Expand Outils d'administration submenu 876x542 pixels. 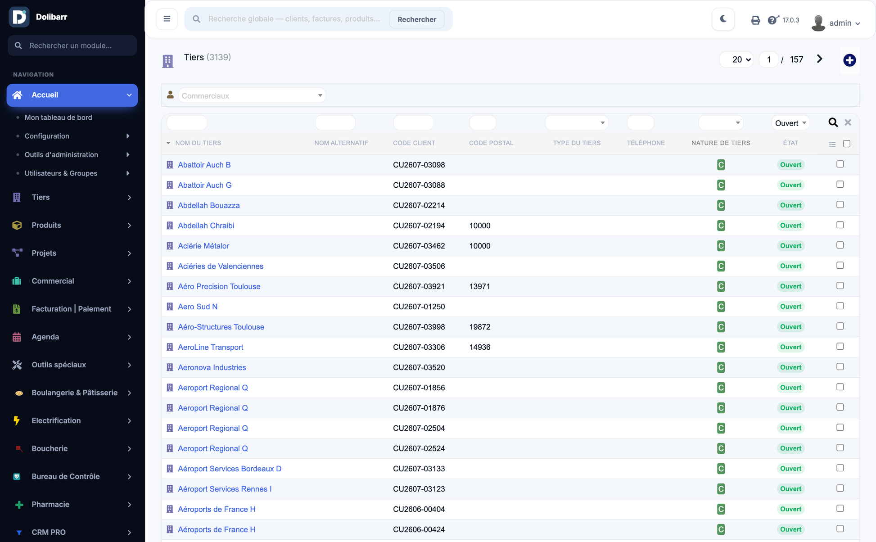(x=72, y=154)
